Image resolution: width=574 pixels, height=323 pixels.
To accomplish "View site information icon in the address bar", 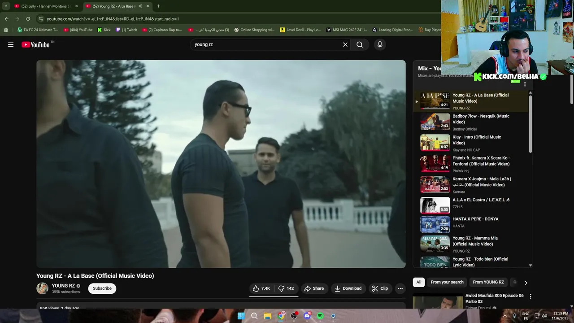I will pos(41,19).
